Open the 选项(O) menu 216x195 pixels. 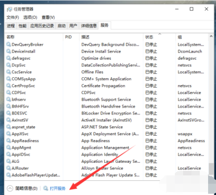pyautogui.click(x=30, y=18)
